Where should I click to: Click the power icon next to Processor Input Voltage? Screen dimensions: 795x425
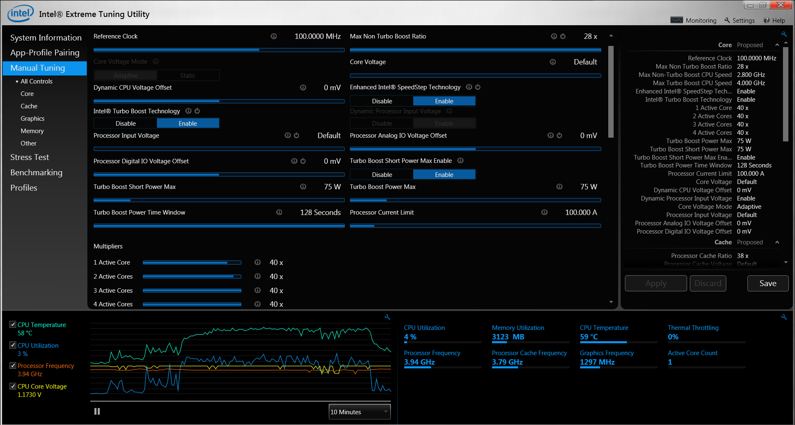[x=296, y=136]
